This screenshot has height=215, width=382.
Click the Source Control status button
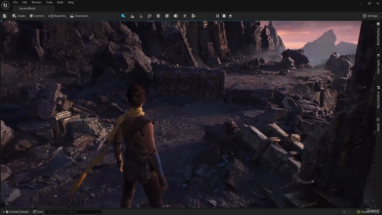point(368,212)
